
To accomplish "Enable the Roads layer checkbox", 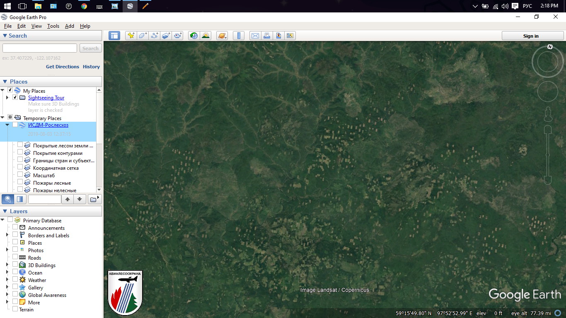I will 15,257.
